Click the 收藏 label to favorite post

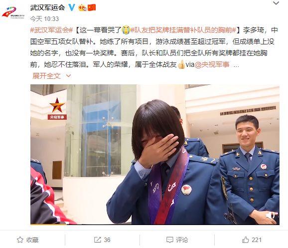pos(32,240)
